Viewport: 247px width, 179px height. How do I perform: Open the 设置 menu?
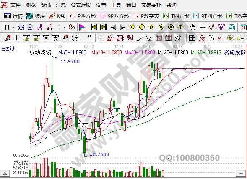(x=101, y=5)
